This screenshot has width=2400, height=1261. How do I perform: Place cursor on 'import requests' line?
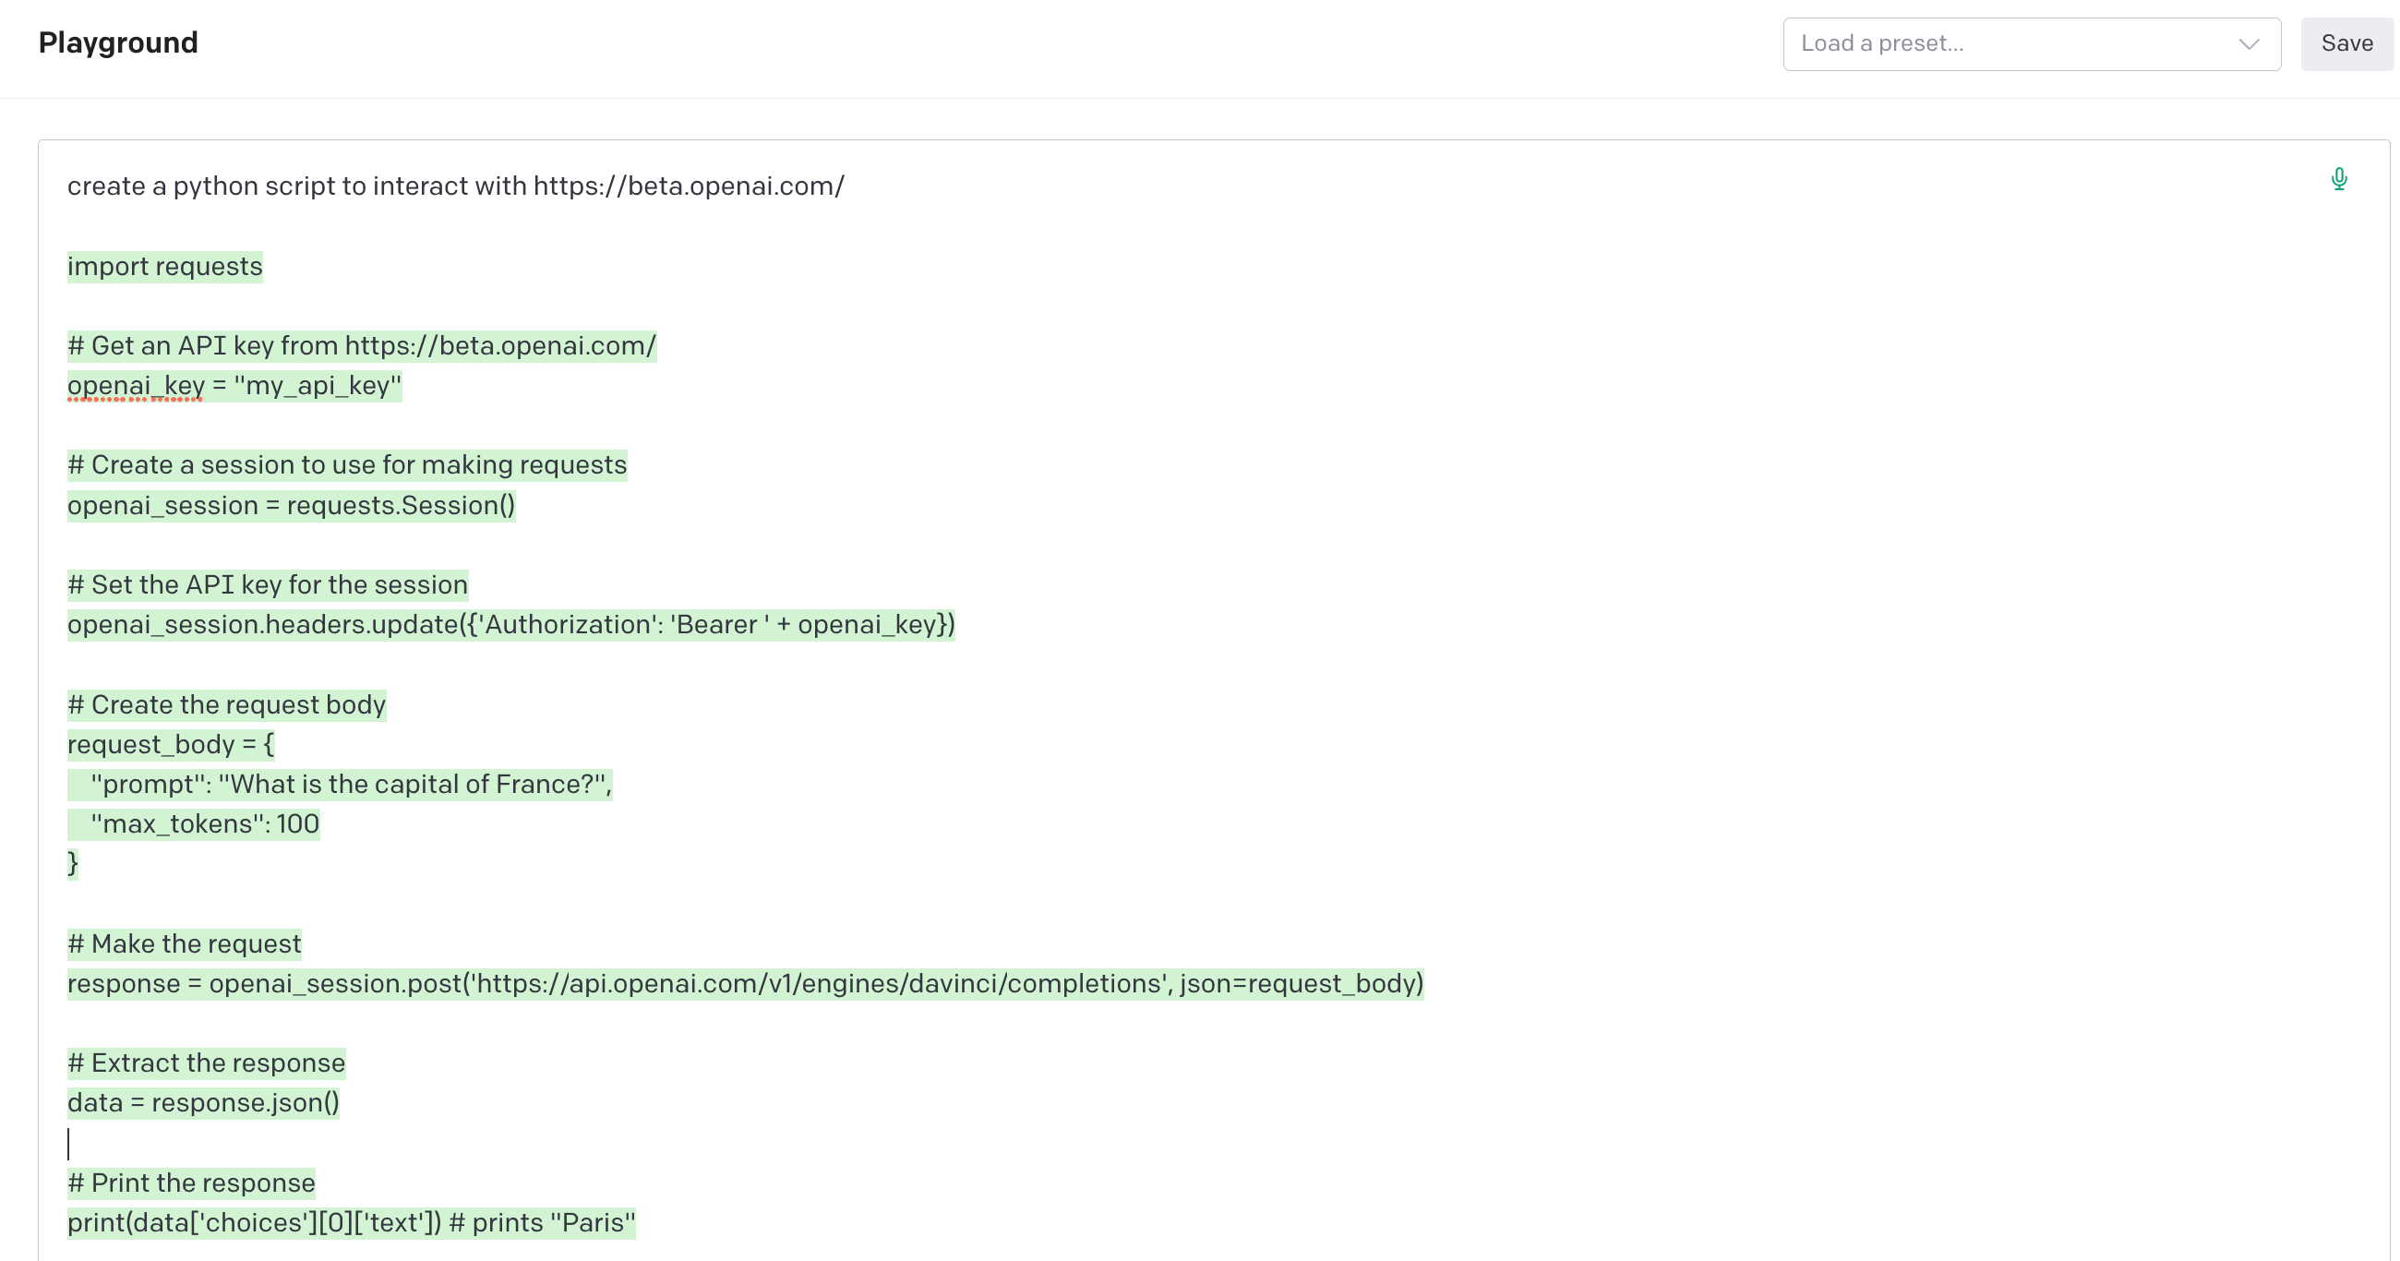point(165,267)
